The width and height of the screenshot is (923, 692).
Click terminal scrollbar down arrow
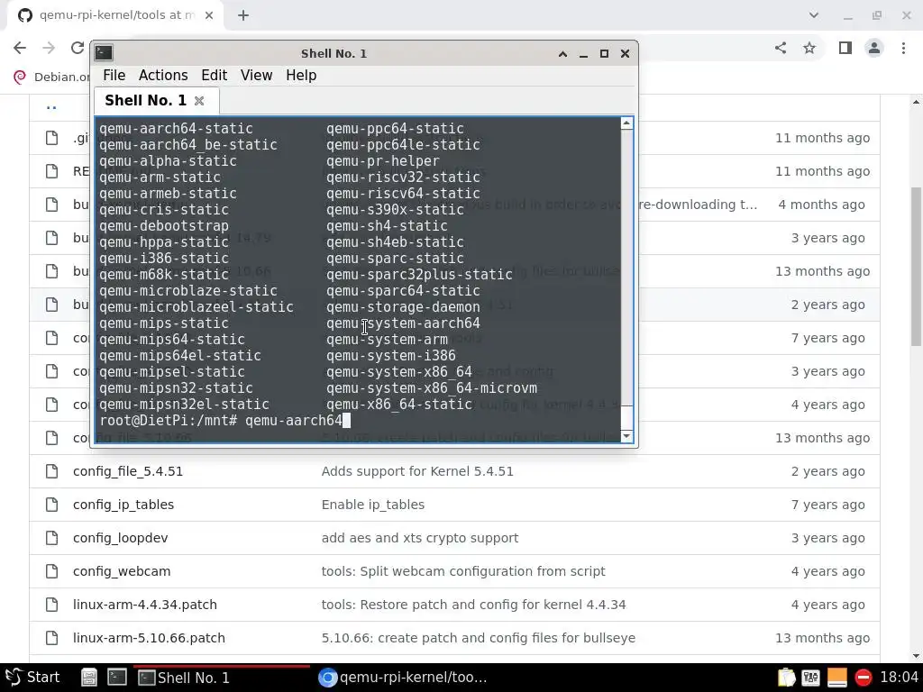click(x=626, y=436)
